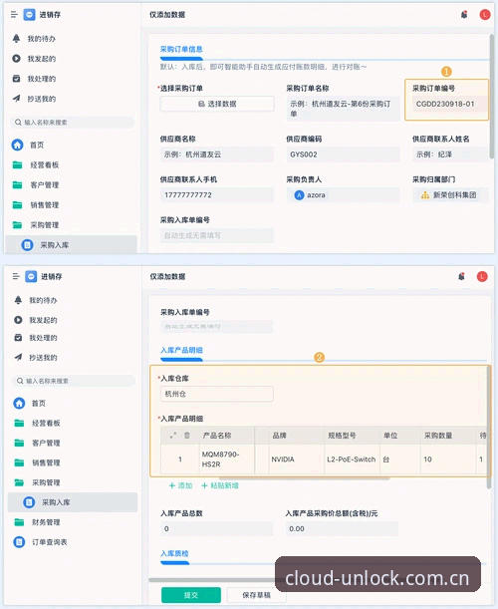Open red user avatar in upper screenshot
Viewport: 498px width, 609px height.
[485, 15]
